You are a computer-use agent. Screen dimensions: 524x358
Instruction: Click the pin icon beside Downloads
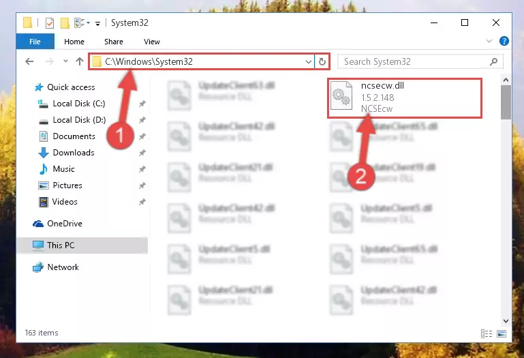pos(142,153)
